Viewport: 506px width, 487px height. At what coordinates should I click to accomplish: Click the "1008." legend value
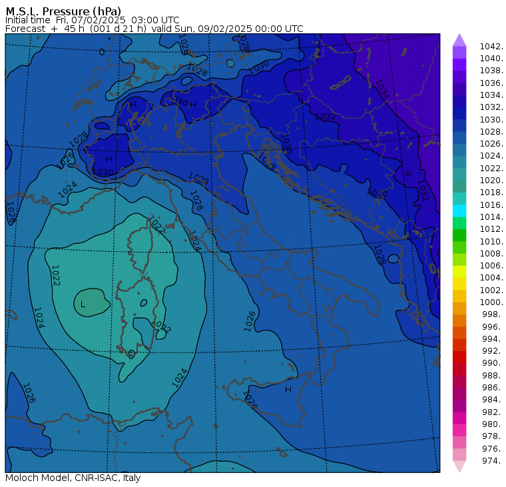coord(491,254)
